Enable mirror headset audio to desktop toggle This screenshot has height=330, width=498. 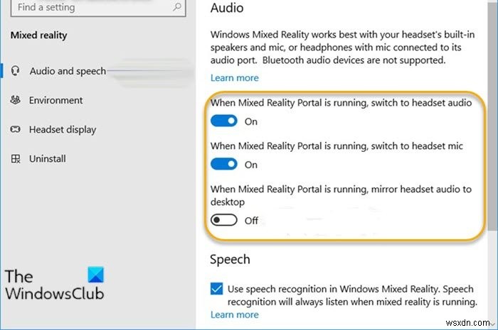click(x=224, y=220)
